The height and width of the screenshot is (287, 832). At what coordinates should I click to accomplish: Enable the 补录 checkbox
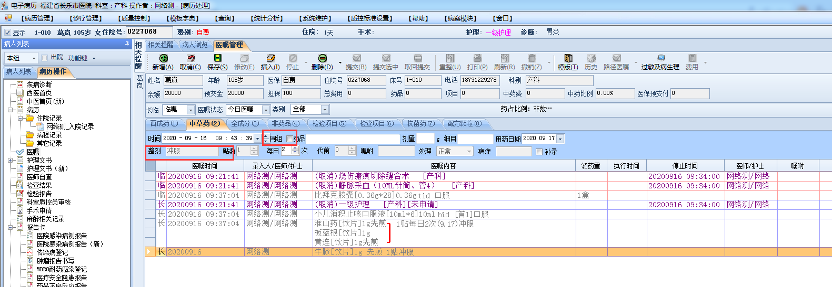point(539,152)
